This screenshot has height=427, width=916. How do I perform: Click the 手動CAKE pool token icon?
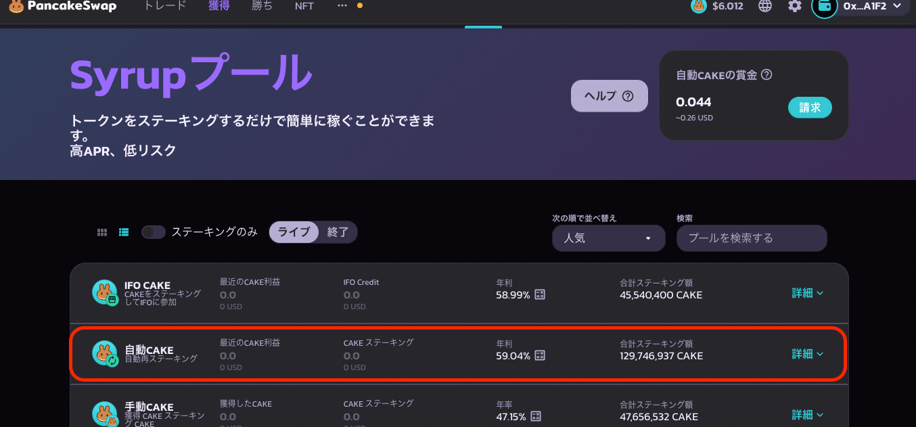coord(105,414)
